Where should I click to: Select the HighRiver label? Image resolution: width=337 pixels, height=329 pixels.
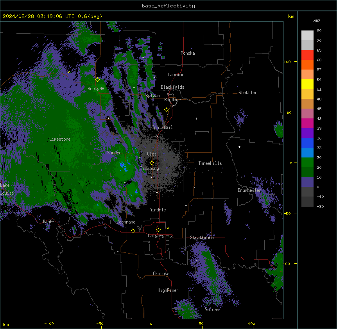[168, 290]
